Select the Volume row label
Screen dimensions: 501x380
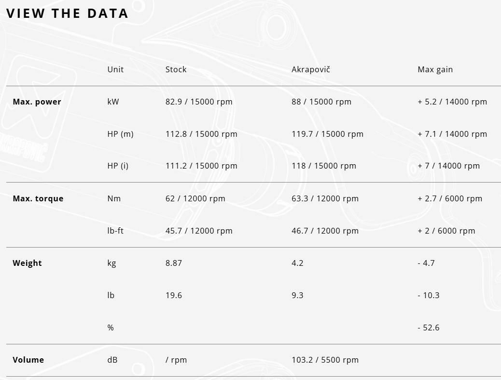point(28,360)
